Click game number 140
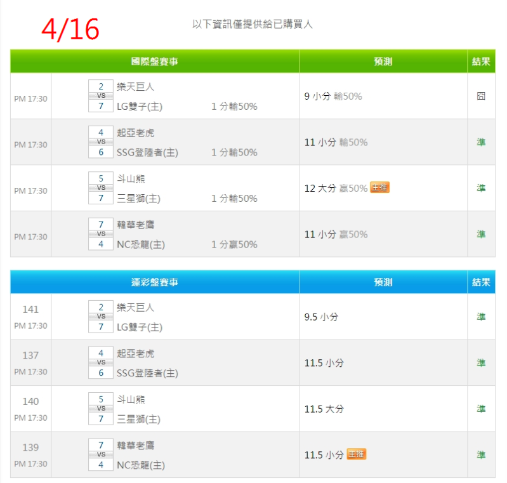Screen dimensions: 507x483 coord(30,401)
